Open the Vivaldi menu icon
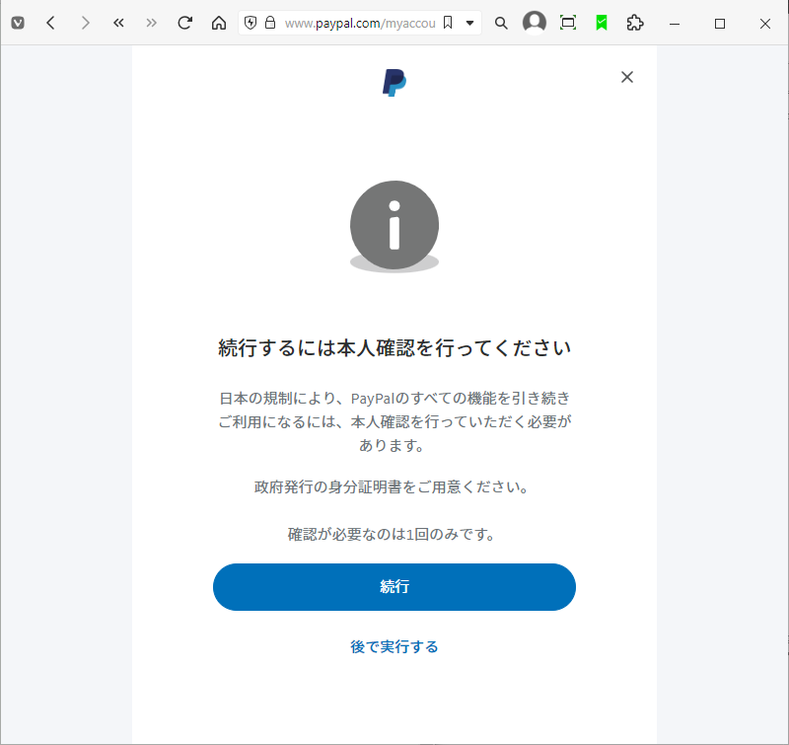Viewport: 789px width, 745px height. tap(18, 23)
